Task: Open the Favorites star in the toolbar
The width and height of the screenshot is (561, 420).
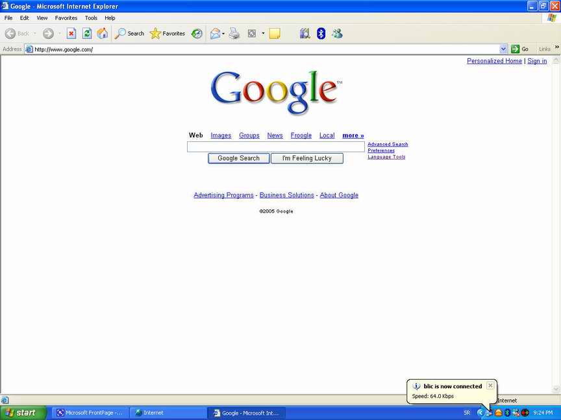Action: coord(168,34)
